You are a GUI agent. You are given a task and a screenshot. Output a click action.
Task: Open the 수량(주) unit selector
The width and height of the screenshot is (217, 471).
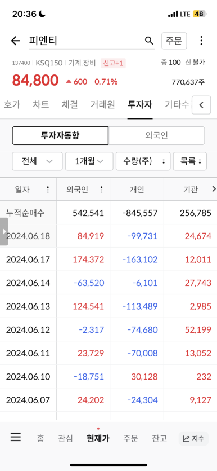(143, 161)
